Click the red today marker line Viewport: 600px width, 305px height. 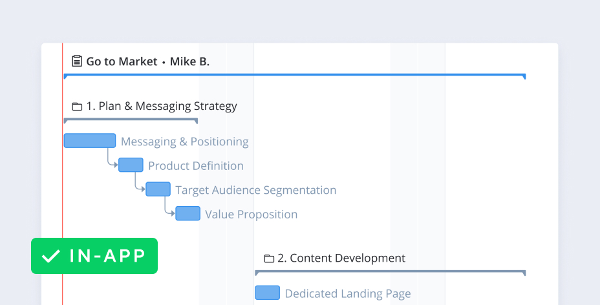pyautogui.click(x=63, y=194)
